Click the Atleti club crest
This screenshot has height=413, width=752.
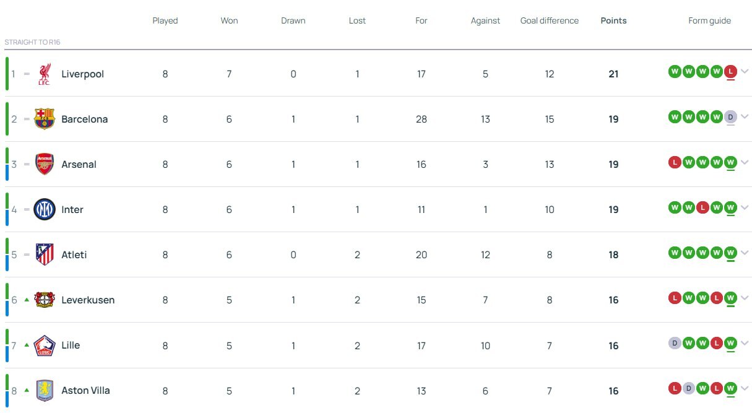pos(45,254)
